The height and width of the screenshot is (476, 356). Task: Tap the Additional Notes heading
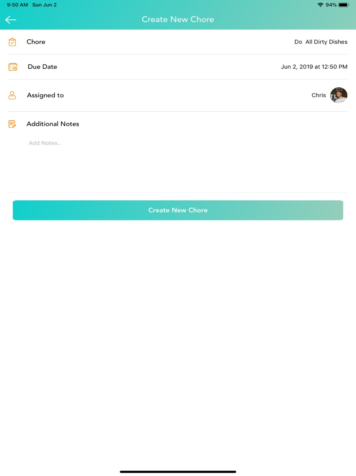point(53,124)
